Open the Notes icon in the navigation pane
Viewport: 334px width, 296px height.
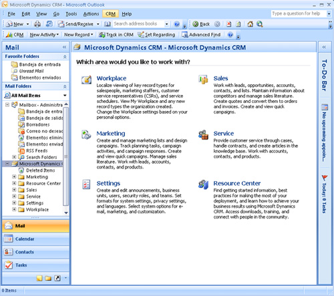click(39, 278)
